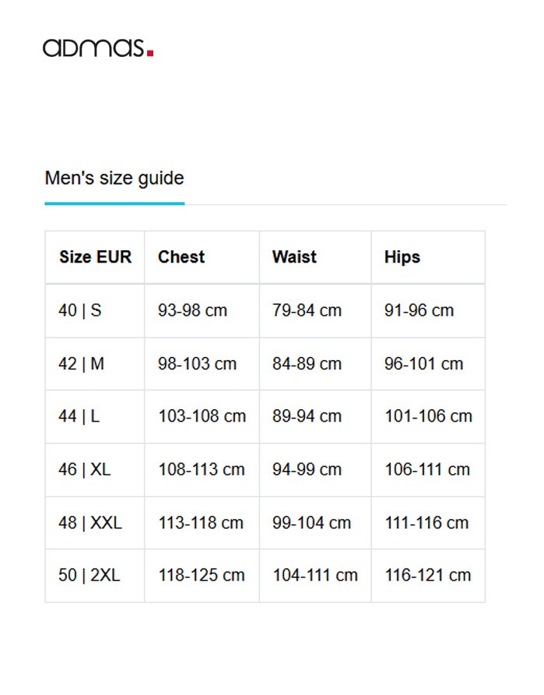
Task: Click the 108-113 cm chest value
Action: pyautogui.click(x=202, y=469)
